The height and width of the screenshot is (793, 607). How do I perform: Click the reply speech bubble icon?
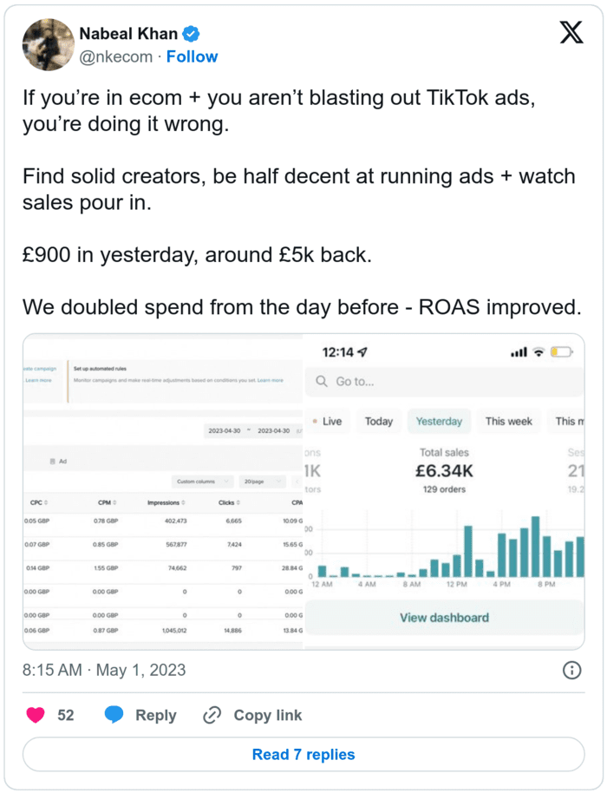pos(114,715)
